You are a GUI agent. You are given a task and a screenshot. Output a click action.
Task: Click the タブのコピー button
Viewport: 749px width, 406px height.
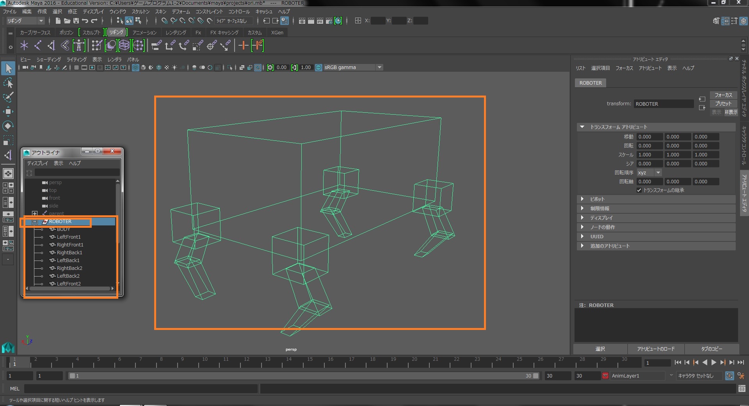(712, 349)
